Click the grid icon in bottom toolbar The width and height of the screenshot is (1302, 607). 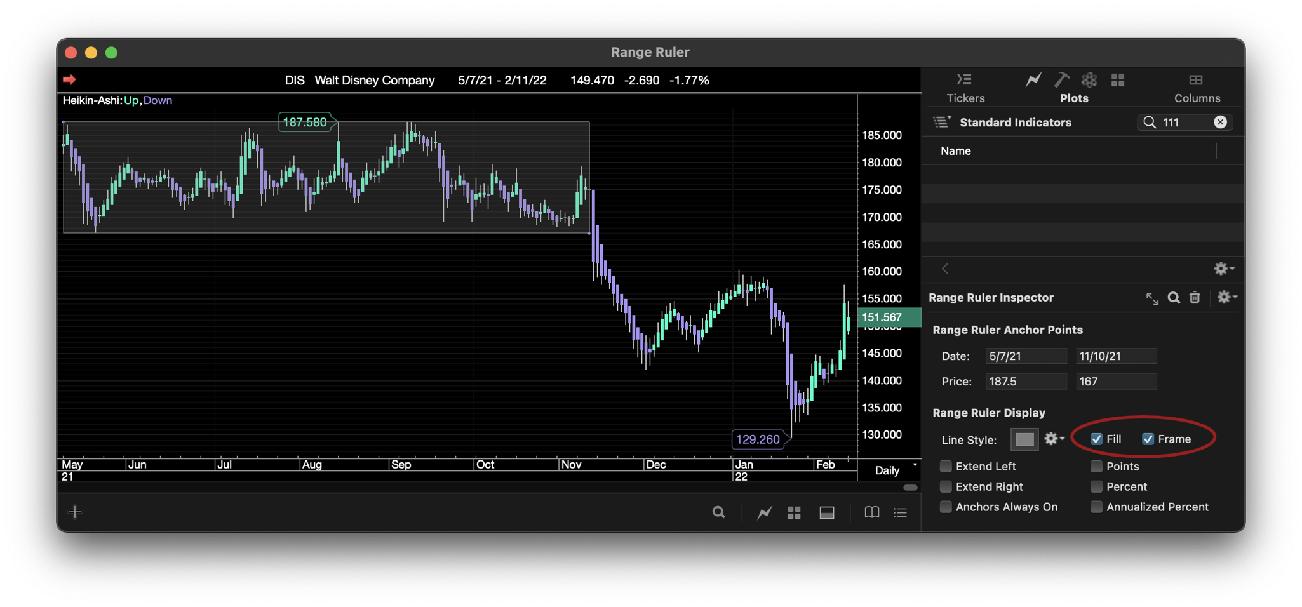tap(794, 512)
